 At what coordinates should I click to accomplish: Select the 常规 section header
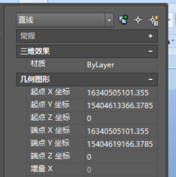[87, 36]
